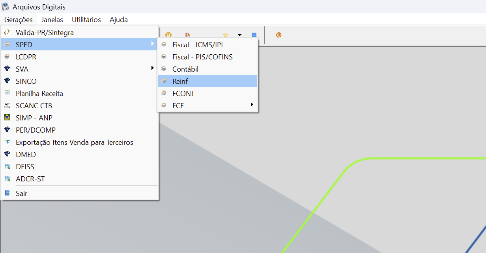The width and height of the screenshot is (486, 253).
Task: Select Valida-PR/Sintegra menu entry
Action: 80,32
